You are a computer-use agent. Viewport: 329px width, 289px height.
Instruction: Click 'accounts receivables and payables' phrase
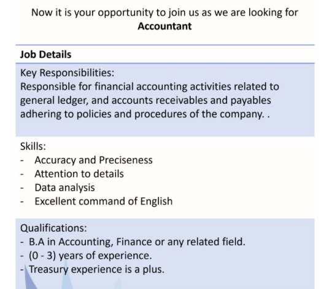tap(191, 100)
